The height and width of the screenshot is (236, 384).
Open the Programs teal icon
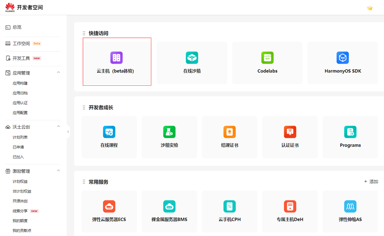tap(350, 132)
